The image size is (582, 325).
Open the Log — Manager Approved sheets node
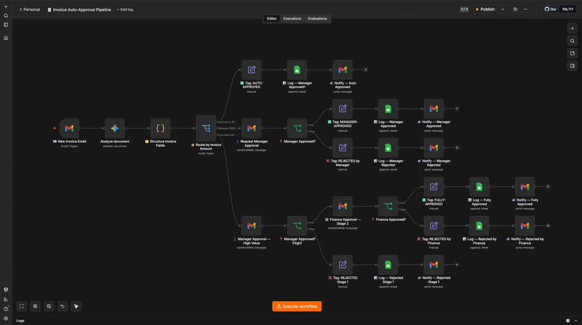point(388,109)
